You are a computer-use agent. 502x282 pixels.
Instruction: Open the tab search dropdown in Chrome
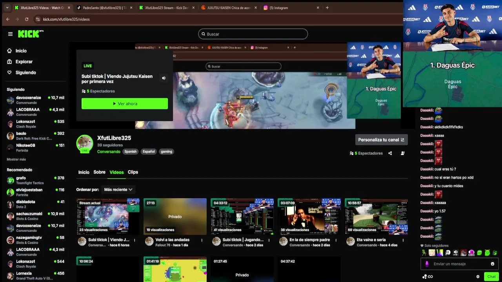[7, 7]
